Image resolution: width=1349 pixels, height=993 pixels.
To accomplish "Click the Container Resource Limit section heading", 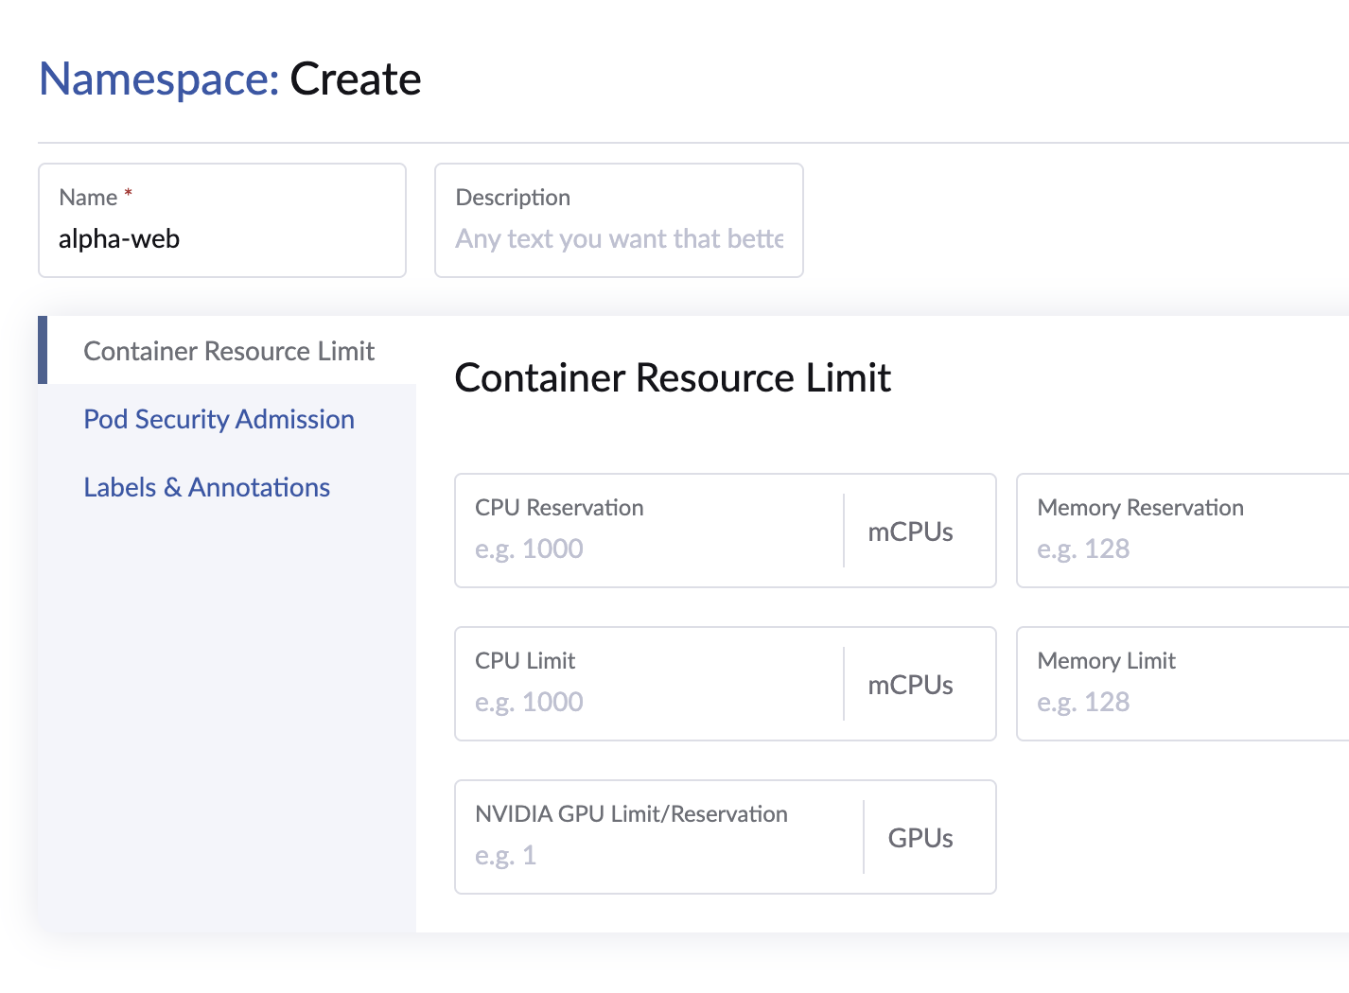I will [673, 377].
